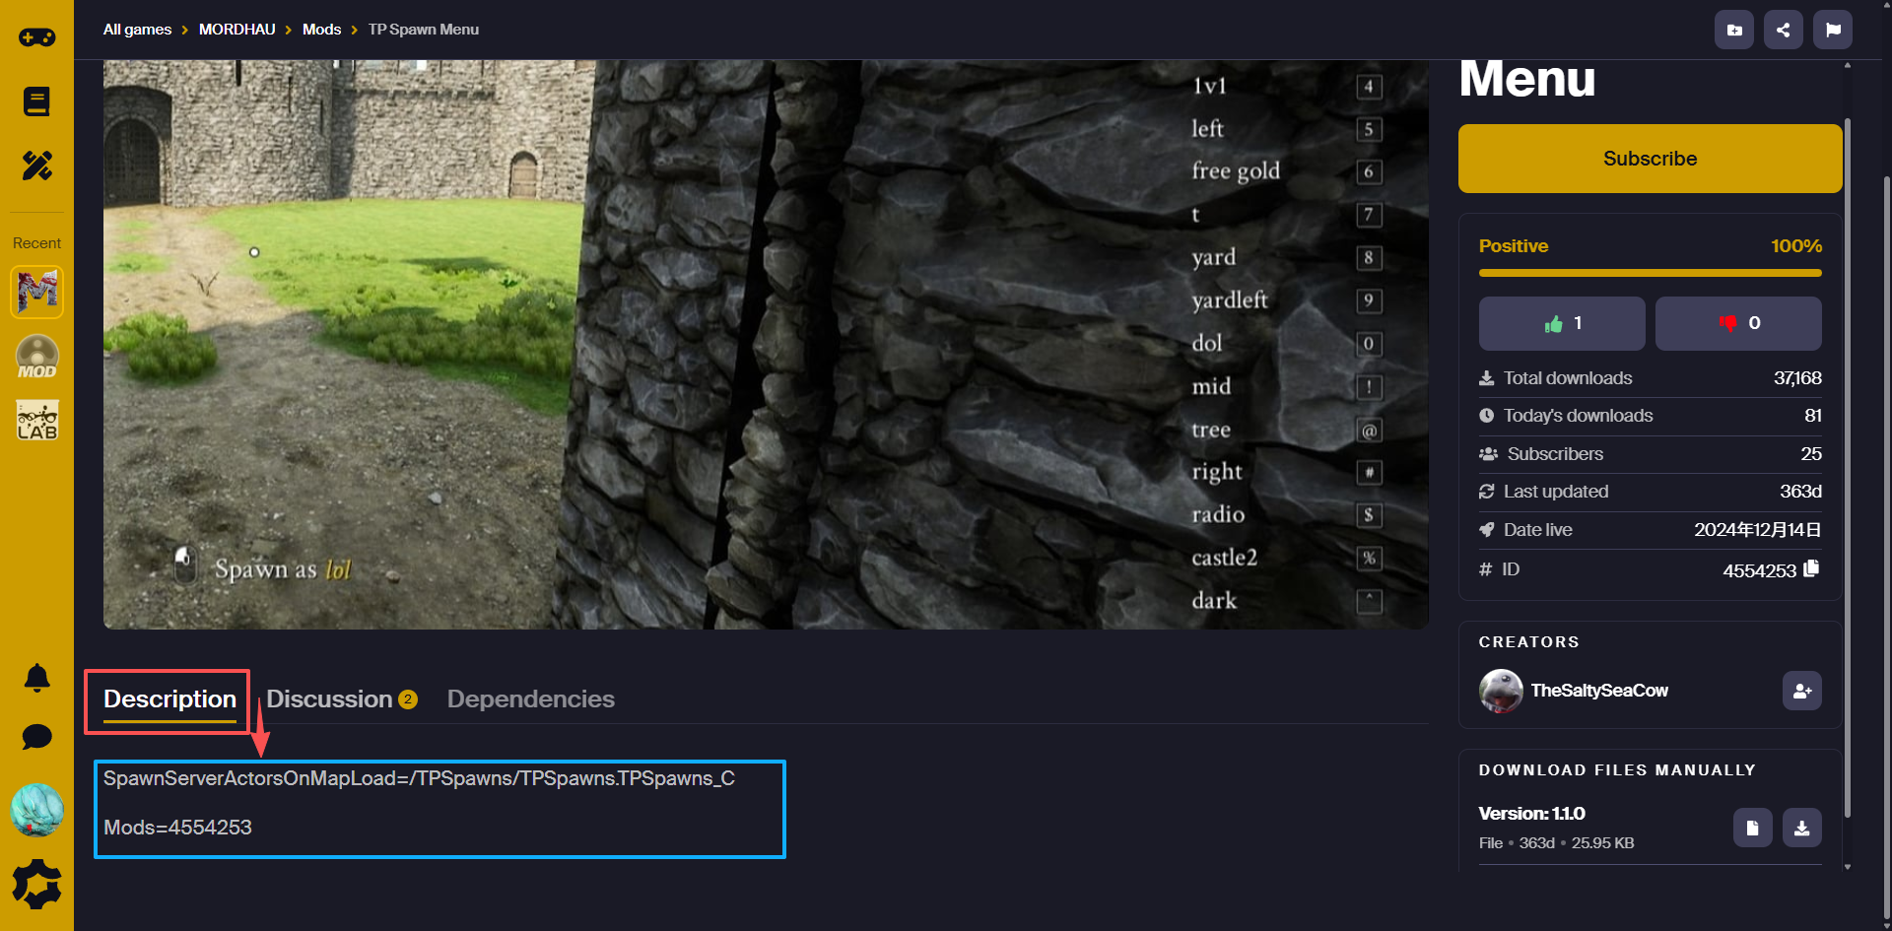
Task: Open the guides book icon in sidebar
Action: coord(36,101)
